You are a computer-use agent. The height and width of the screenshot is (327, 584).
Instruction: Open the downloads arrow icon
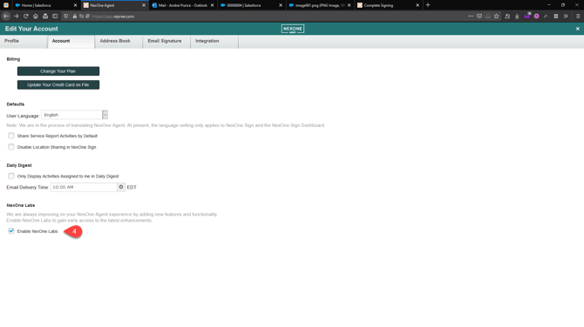point(517,17)
